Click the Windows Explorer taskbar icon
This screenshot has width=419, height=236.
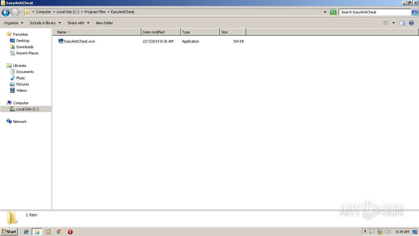click(x=37, y=232)
